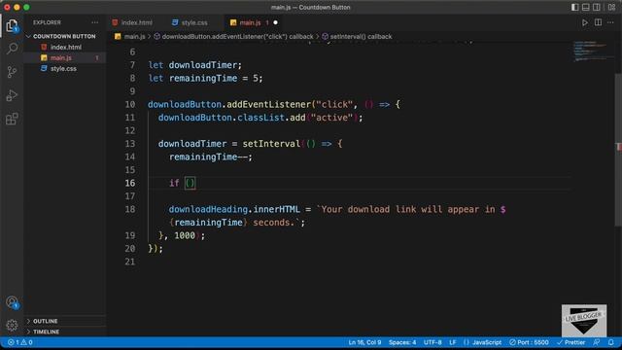Open Customize Layout icon
622x350 pixels.
(x=611, y=7)
